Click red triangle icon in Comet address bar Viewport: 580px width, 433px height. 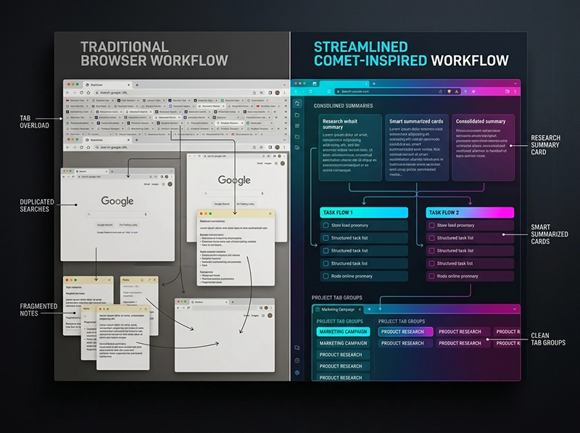(457, 91)
